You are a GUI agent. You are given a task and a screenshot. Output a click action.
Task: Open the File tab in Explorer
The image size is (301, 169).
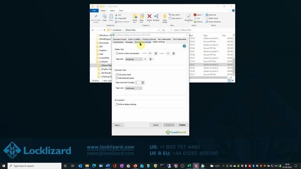94,11
